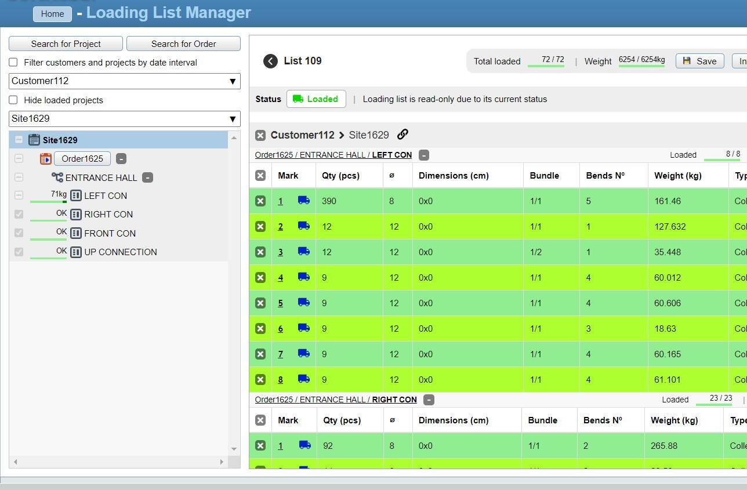Open the Site1629 project dropdown
This screenshot has width=747, height=490.
tap(124, 118)
